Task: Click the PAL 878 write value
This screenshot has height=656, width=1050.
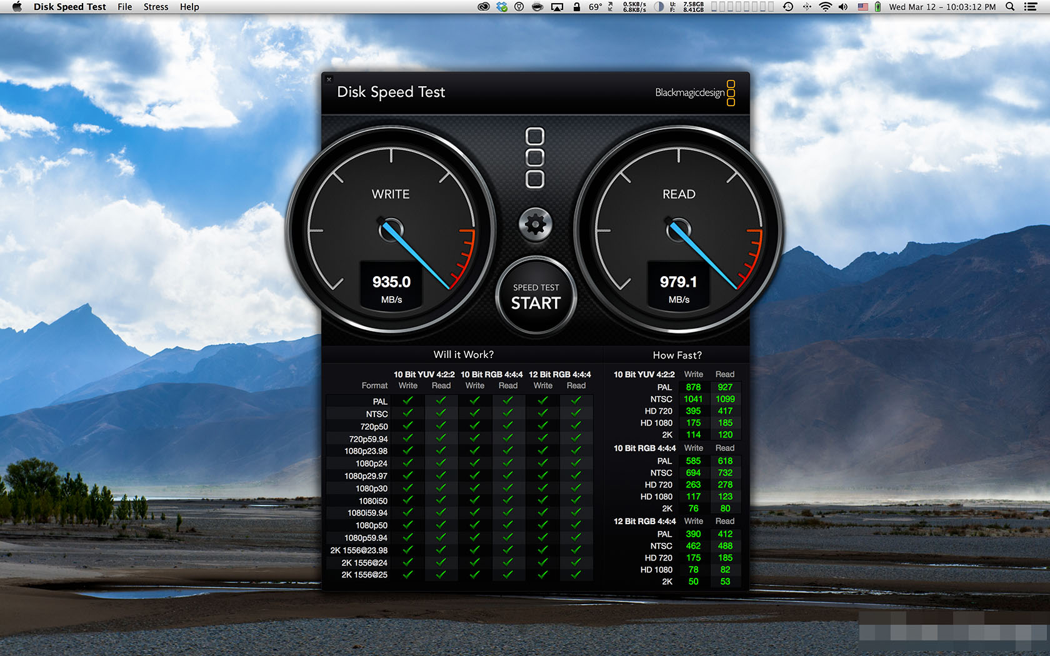Action: [x=693, y=387]
